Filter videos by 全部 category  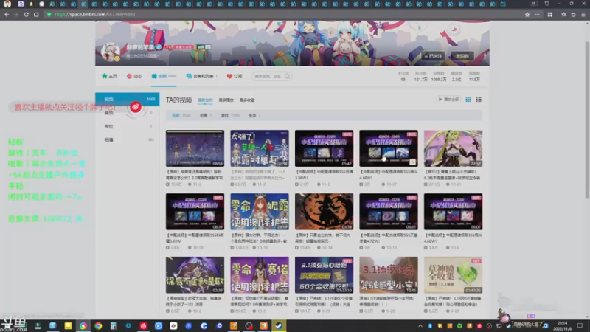181,116
